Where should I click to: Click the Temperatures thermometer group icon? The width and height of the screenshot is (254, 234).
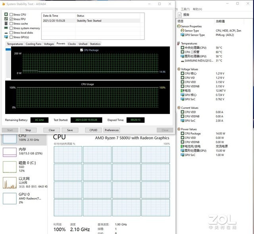click(x=179, y=43)
